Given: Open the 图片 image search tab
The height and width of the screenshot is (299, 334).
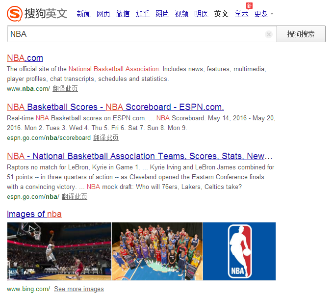Looking at the screenshot, I should coord(162,14).
